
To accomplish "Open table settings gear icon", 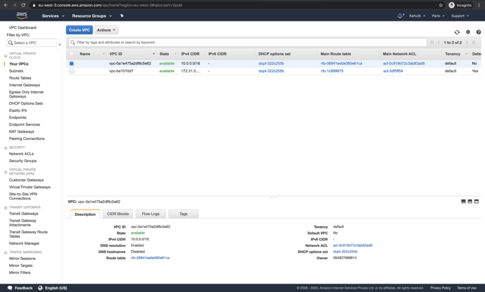I will (x=468, y=32).
